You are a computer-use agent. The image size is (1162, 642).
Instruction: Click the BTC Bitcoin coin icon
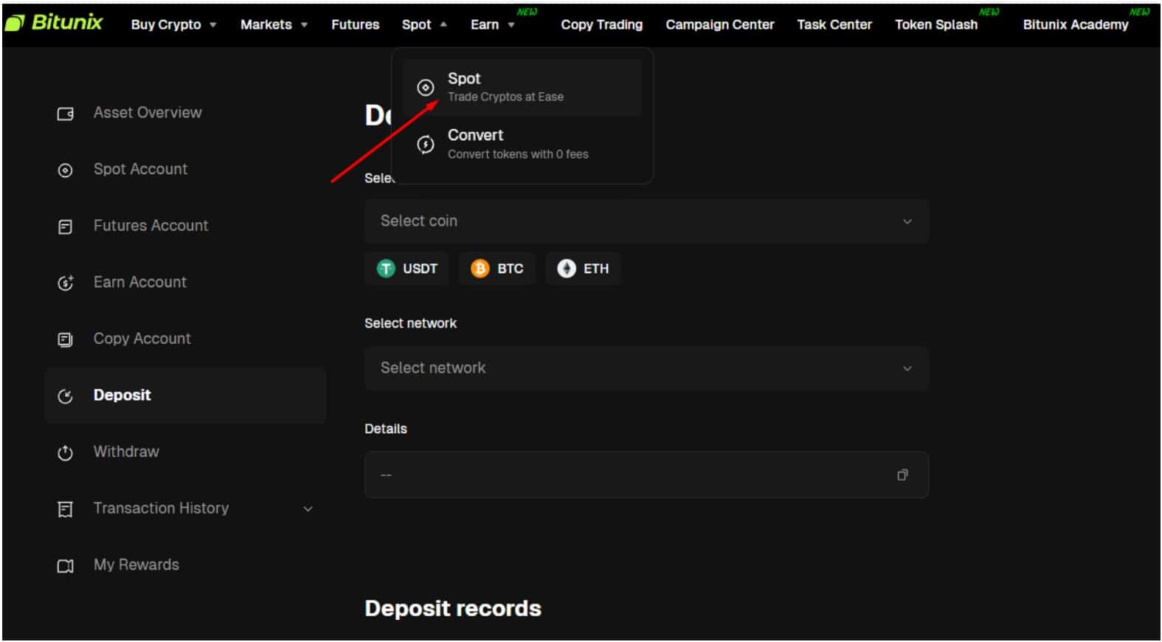point(480,269)
